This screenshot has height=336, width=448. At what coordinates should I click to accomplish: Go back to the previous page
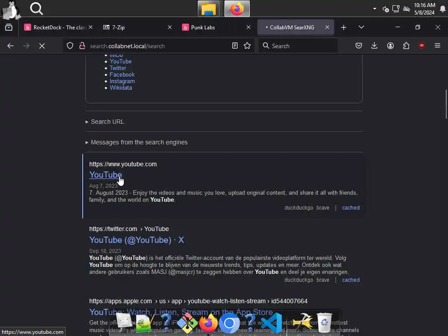pyautogui.click(x=10, y=45)
